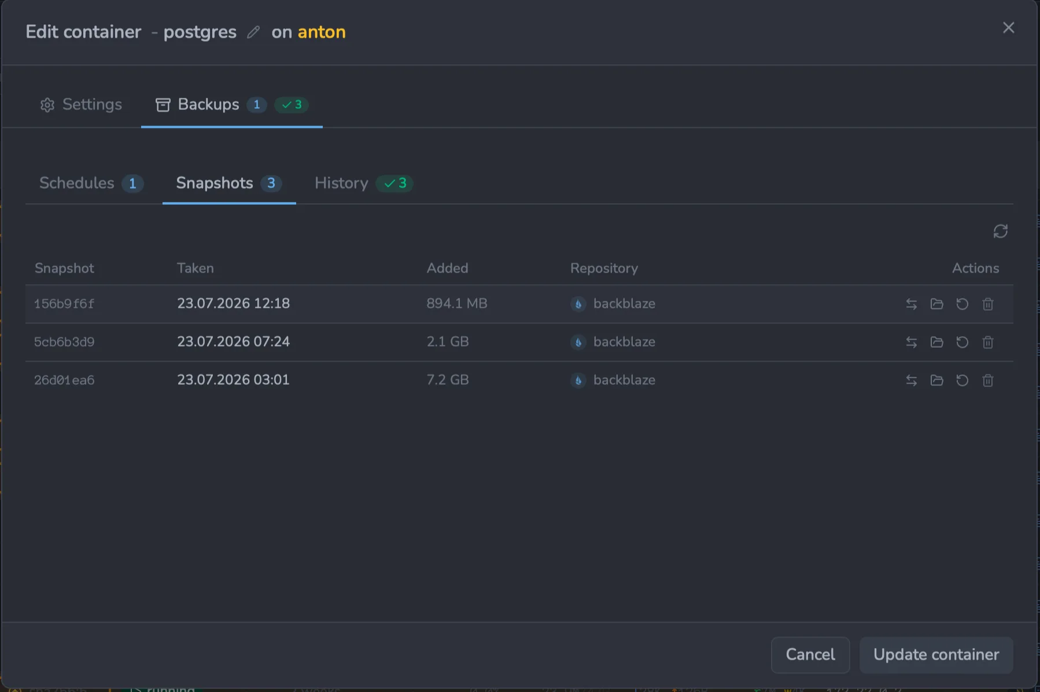This screenshot has width=1040, height=692.
Task: Click backblaze label in 5cb6b3d9 row
Action: pyautogui.click(x=624, y=341)
